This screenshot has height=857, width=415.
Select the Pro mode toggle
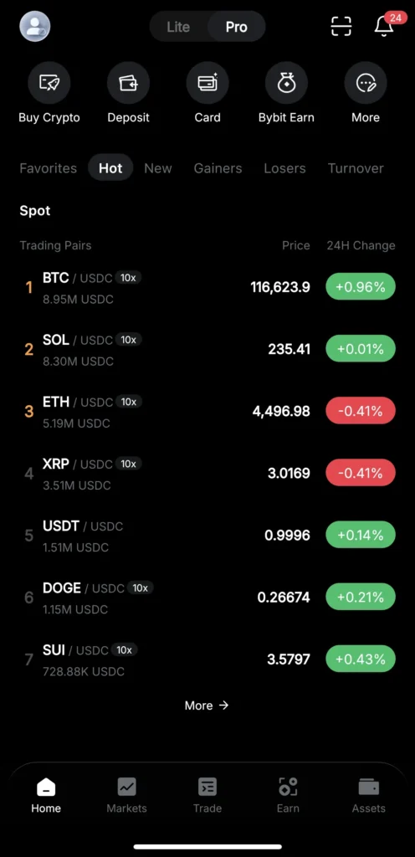click(237, 27)
